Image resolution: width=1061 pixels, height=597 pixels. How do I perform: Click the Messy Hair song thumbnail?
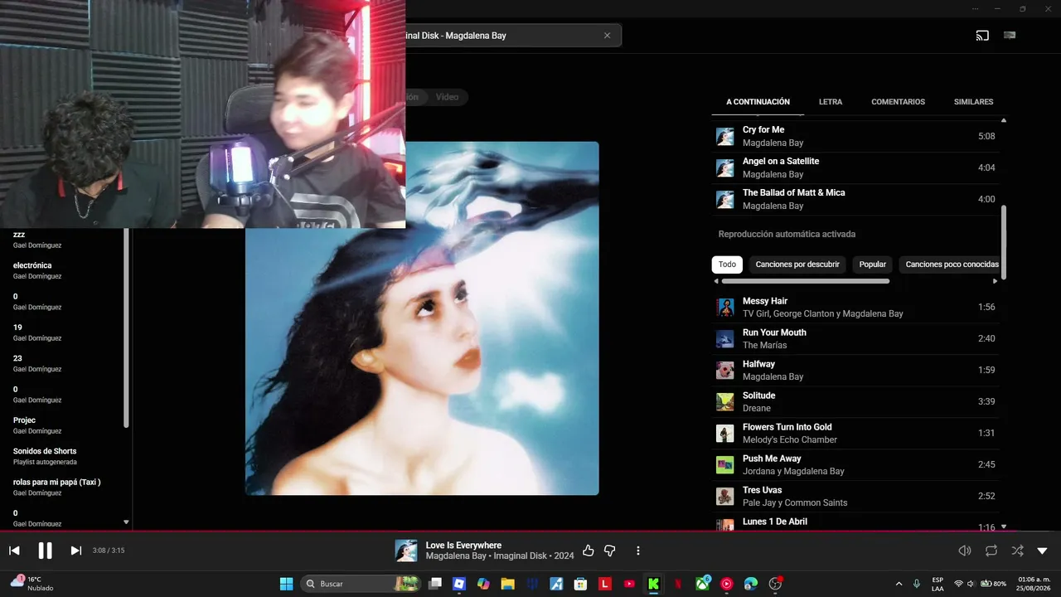point(725,308)
